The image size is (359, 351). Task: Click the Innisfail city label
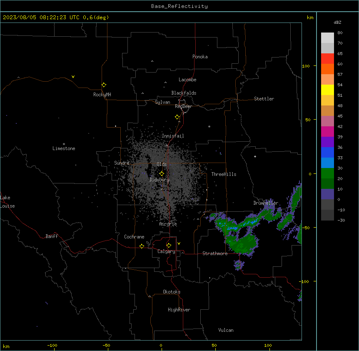click(x=173, y=136)
